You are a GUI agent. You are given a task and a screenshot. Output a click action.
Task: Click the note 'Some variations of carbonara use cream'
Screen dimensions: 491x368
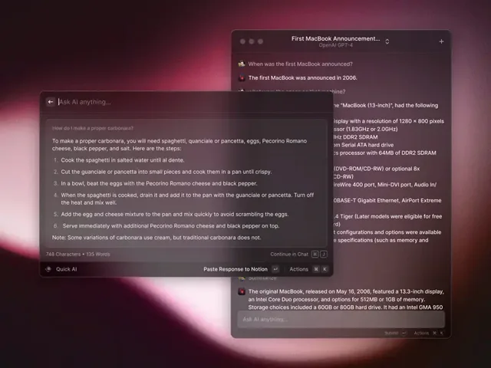[x=157, y=238]
